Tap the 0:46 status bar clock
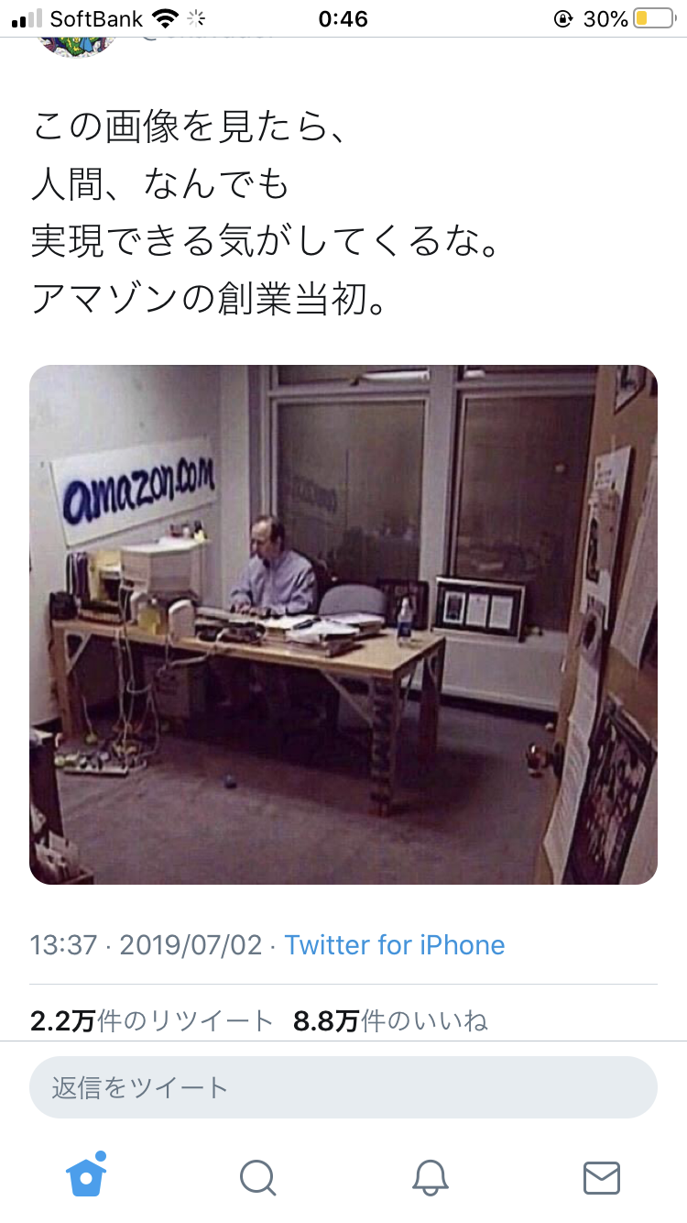Image resolution: width=687 pixels, height=1223 pixels. coord(343,18)
